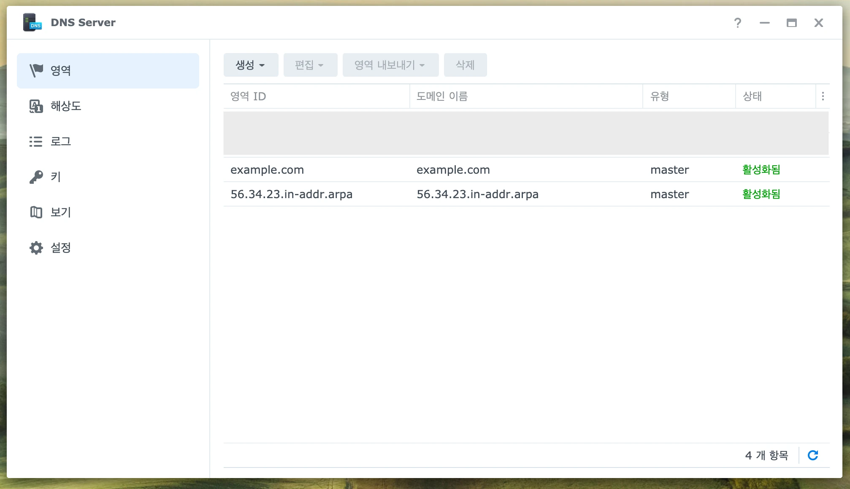The height and width of the screenshot is (489, 850).
Task: Select the 56.34.23.in-addr.arpa zone ID cell
Action: (x=291, y=194)
